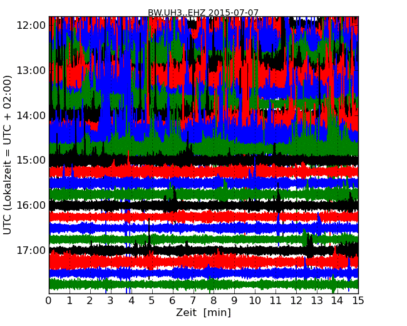Click the x-axis tick label 9
The height and width of the screenshot is (326, 407).
(x=234, y=301)
